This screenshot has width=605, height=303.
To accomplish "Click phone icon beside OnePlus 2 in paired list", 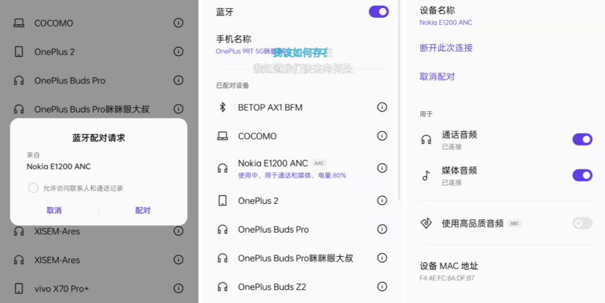I will pyautogui.click(x=222, y=200).
